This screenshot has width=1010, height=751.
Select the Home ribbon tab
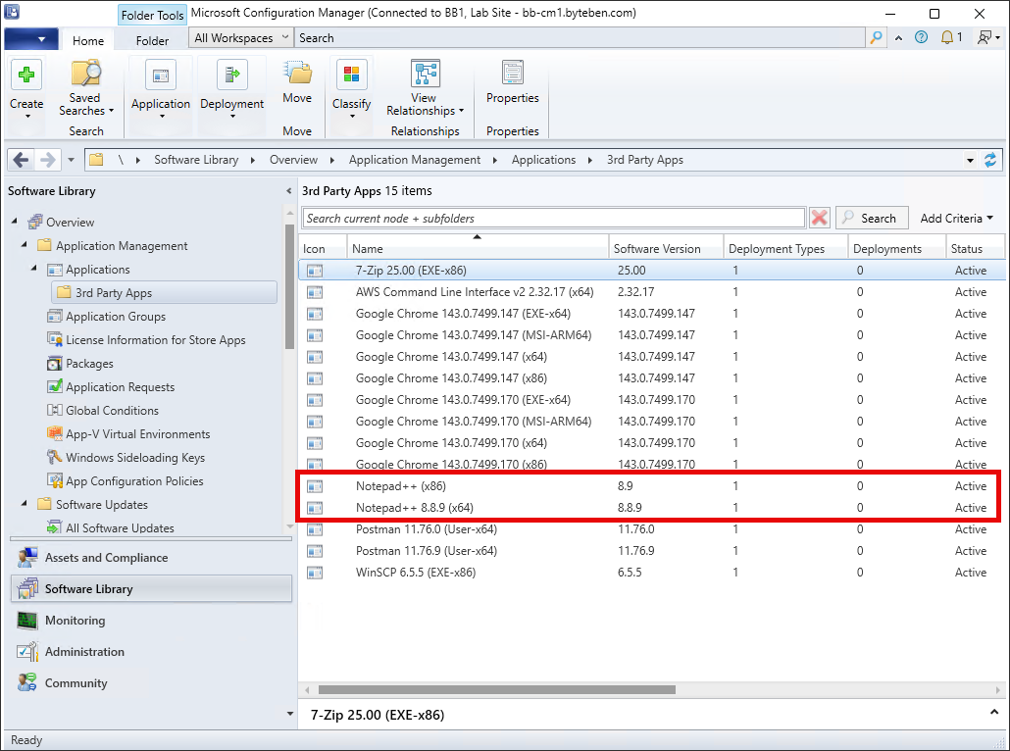click(x=88, y=41)
